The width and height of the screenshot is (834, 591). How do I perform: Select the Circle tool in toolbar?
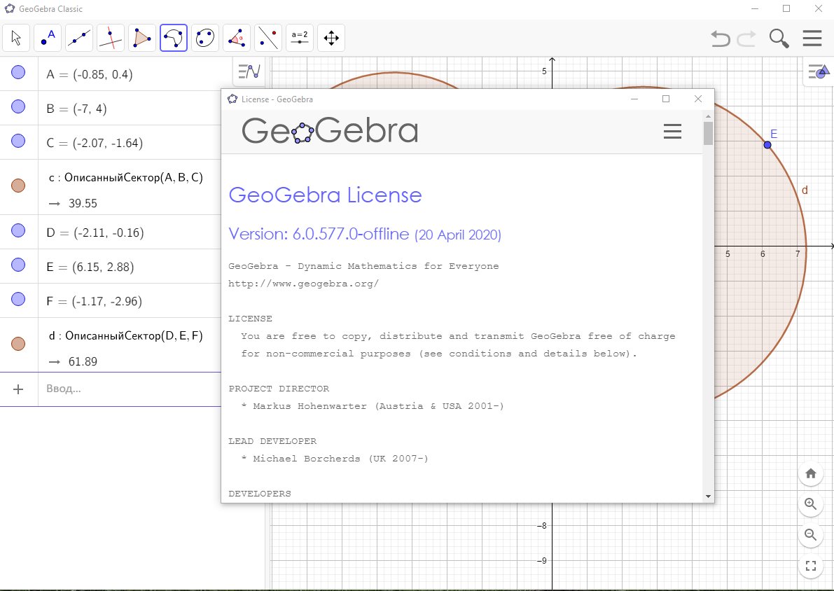(x=205, y=38)
